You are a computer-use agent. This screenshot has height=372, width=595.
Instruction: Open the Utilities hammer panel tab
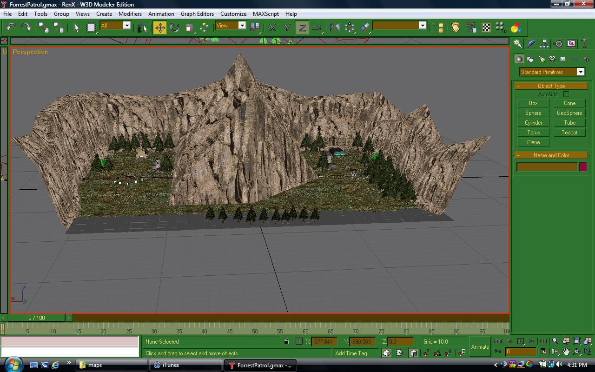tap(585, 44)
